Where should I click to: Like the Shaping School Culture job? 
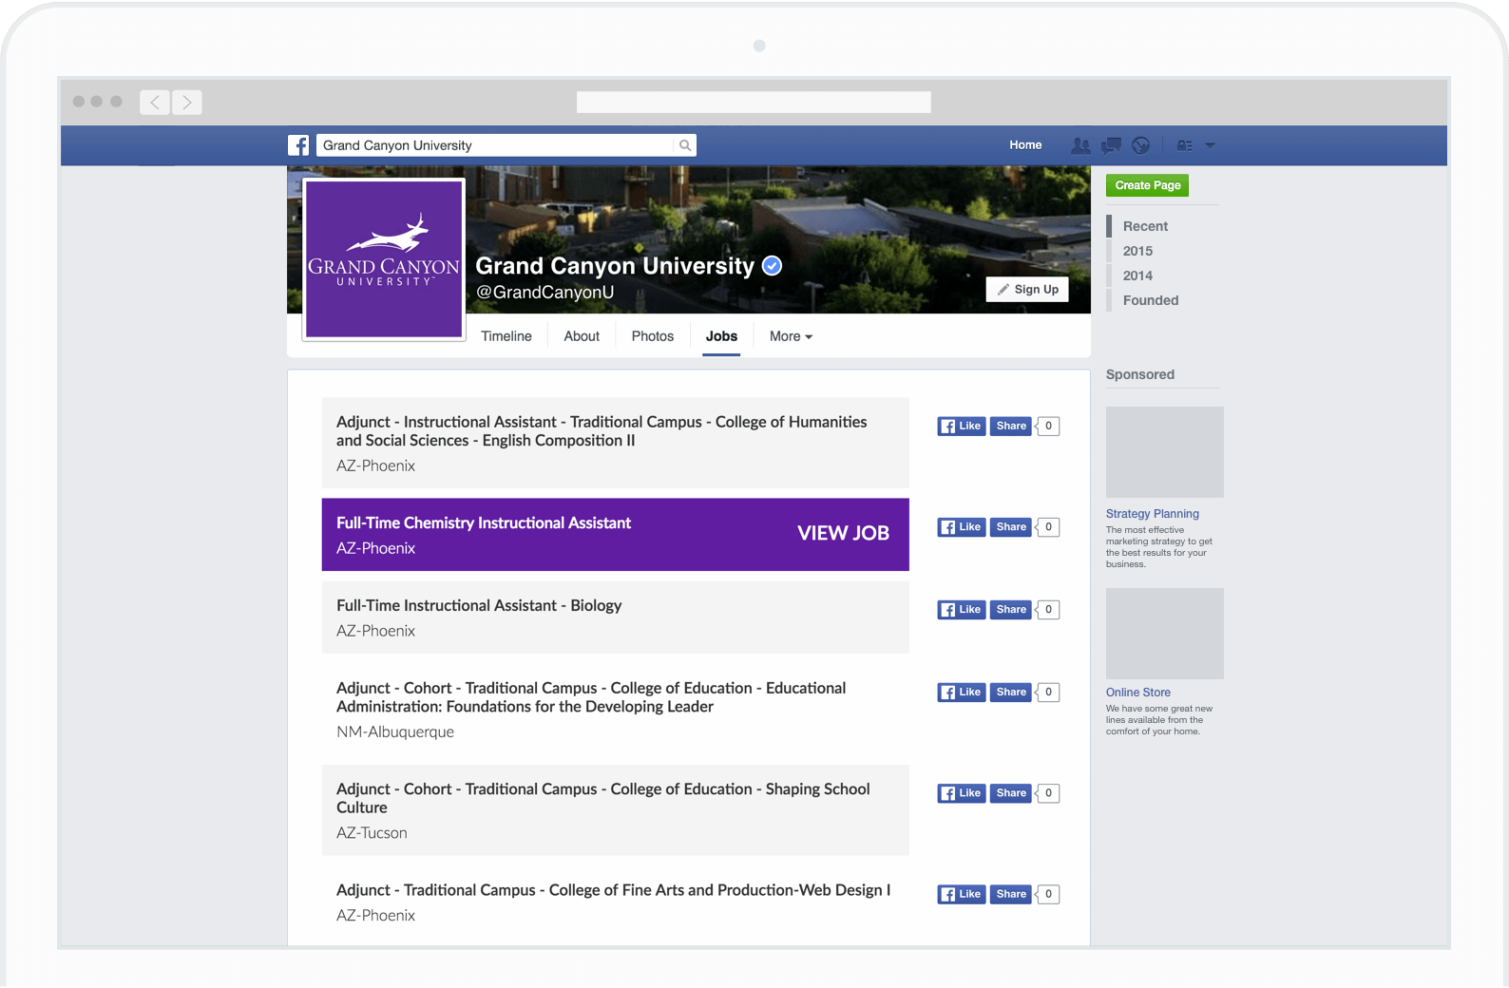[961, 793]
